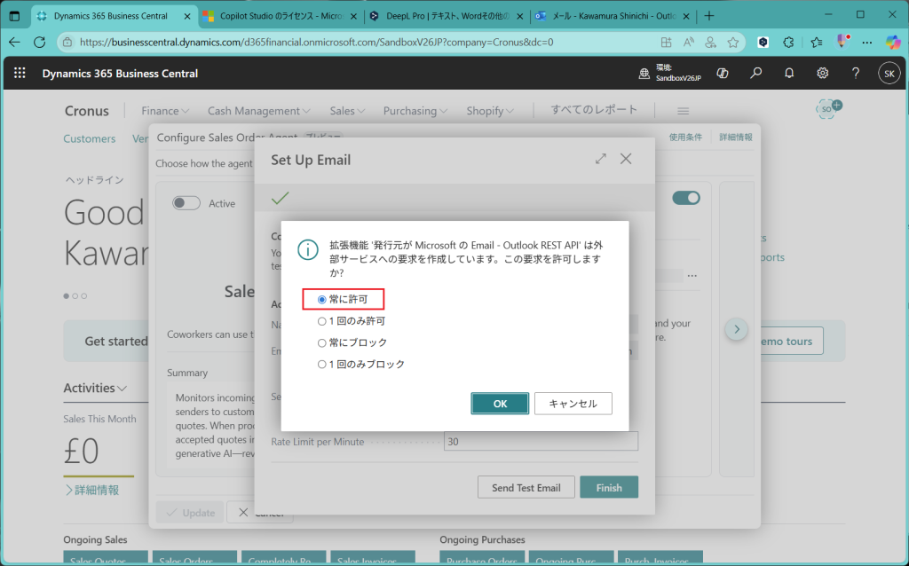This screenshot has width=909, height=566.
Task: Open the notifications bell
Action: click(789, 73)
